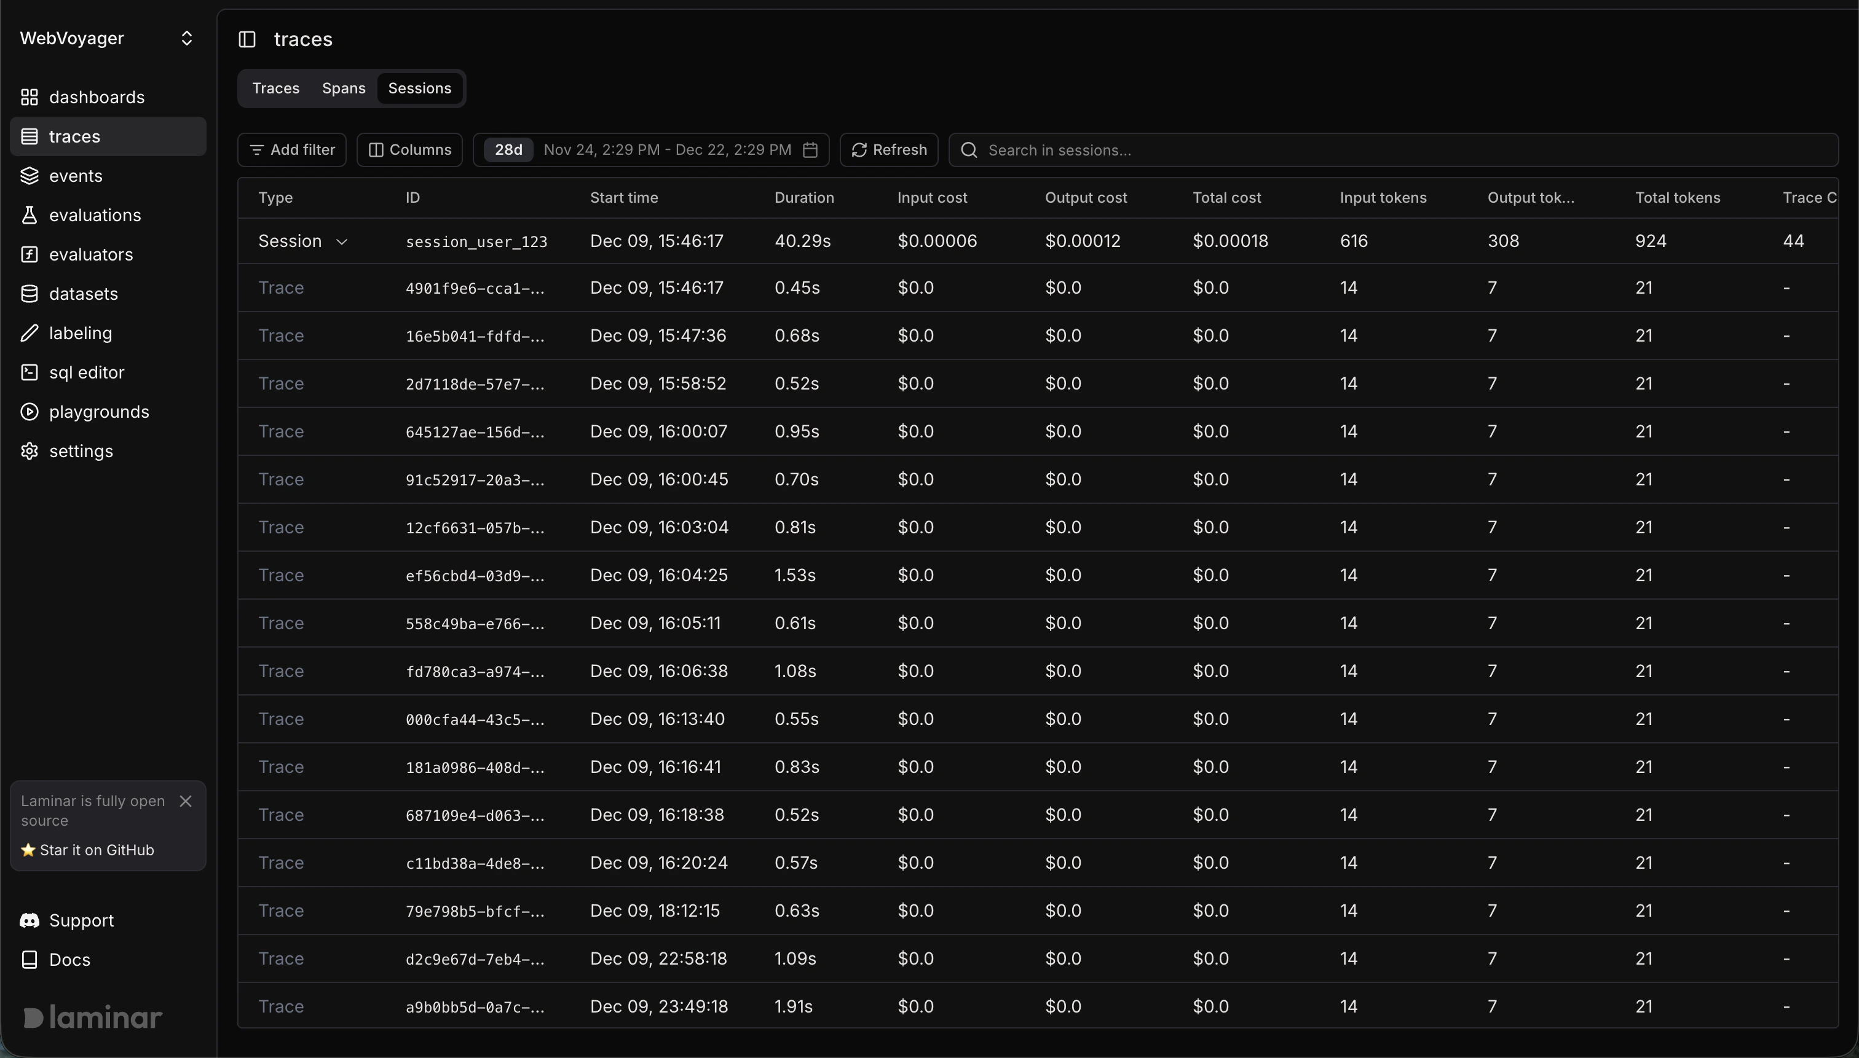Image resolution: width=1859 pixels, height=1058 pixels.
Task: Open the Discord Support icon
Action: pyautogui.click(x=30, y=919)
